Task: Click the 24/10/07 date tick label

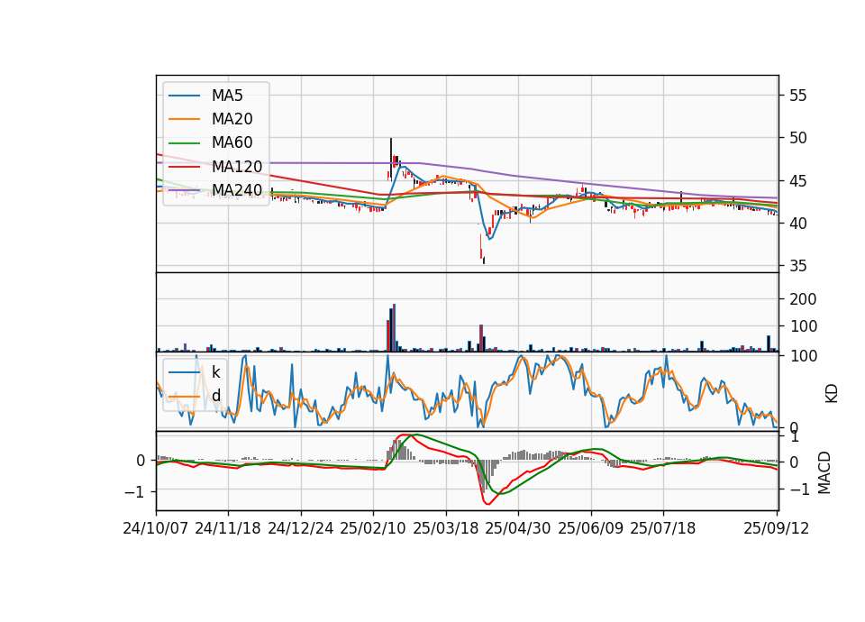Action: (x=156, y=528)
